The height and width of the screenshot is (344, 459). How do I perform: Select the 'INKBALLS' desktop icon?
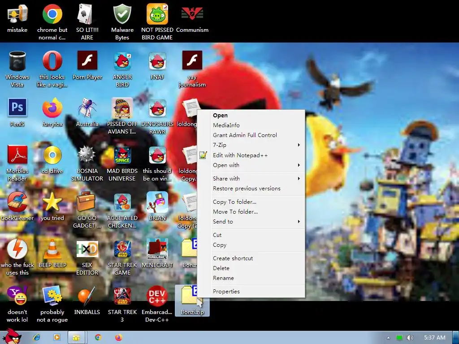click(x=87, y=296)
